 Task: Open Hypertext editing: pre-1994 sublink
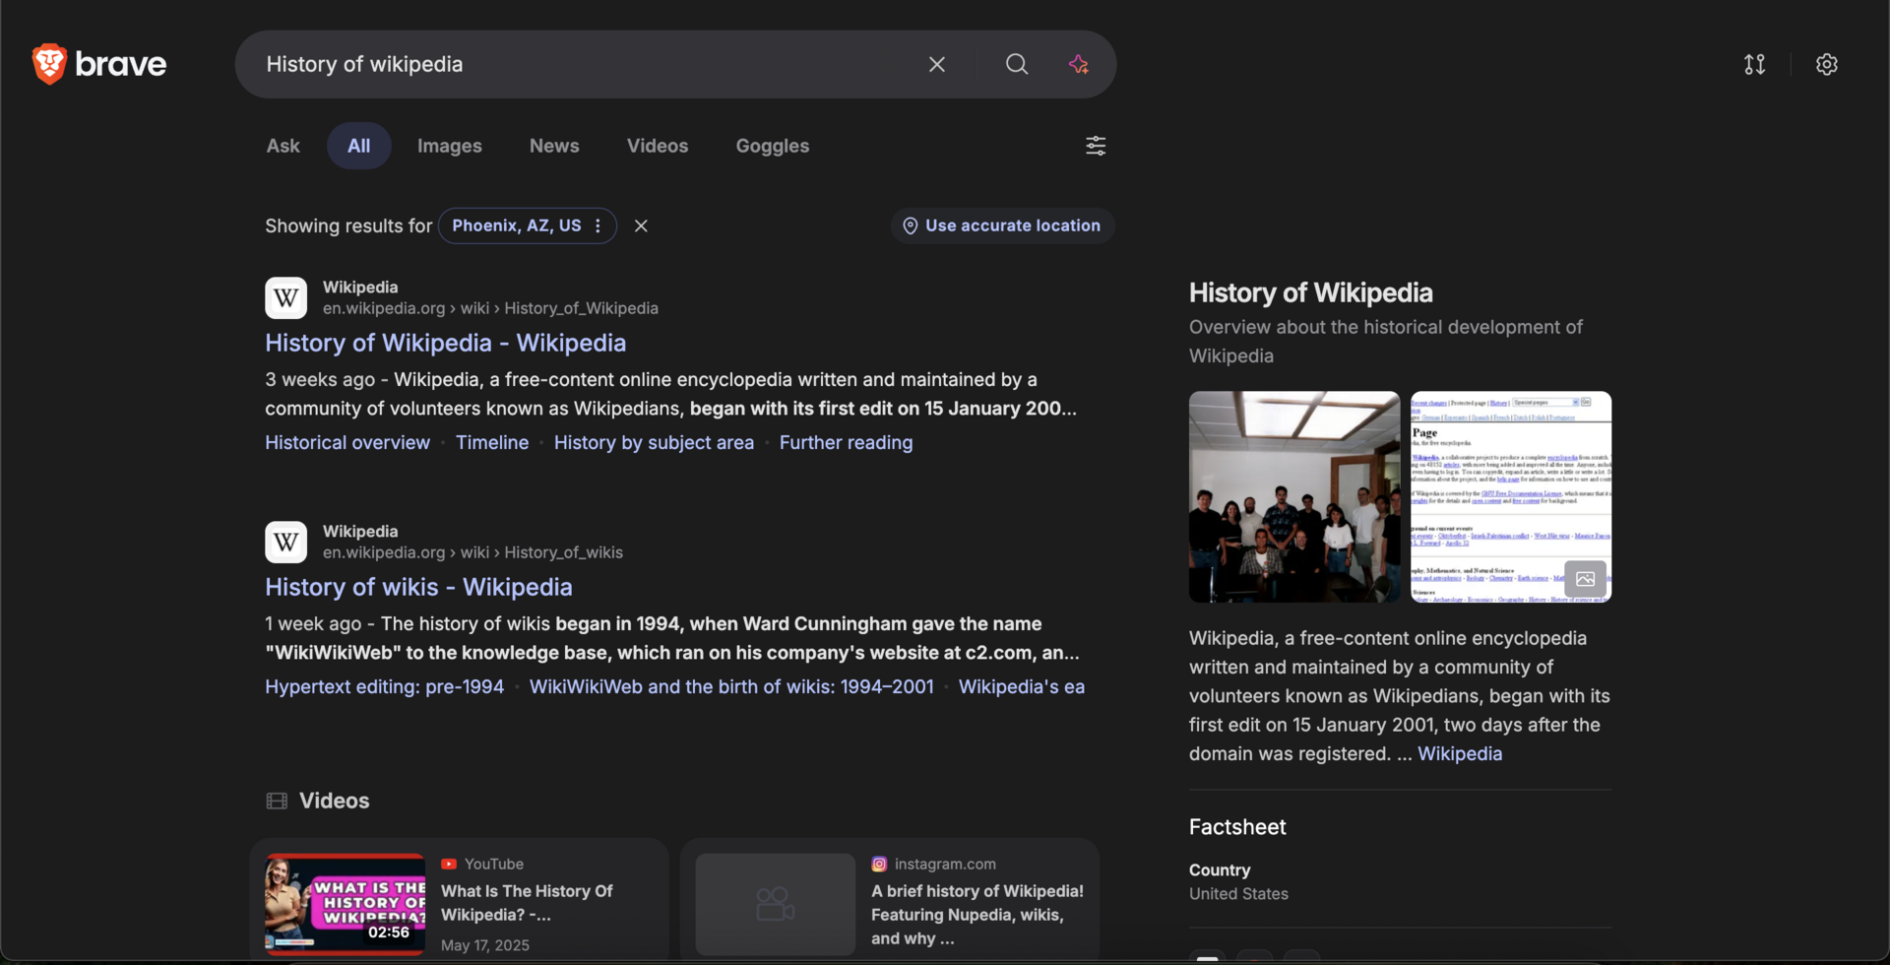click(384, 687)
